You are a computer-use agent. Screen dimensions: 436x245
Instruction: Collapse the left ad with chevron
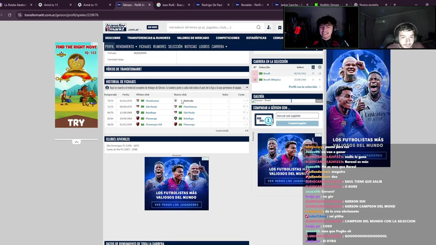76,142
